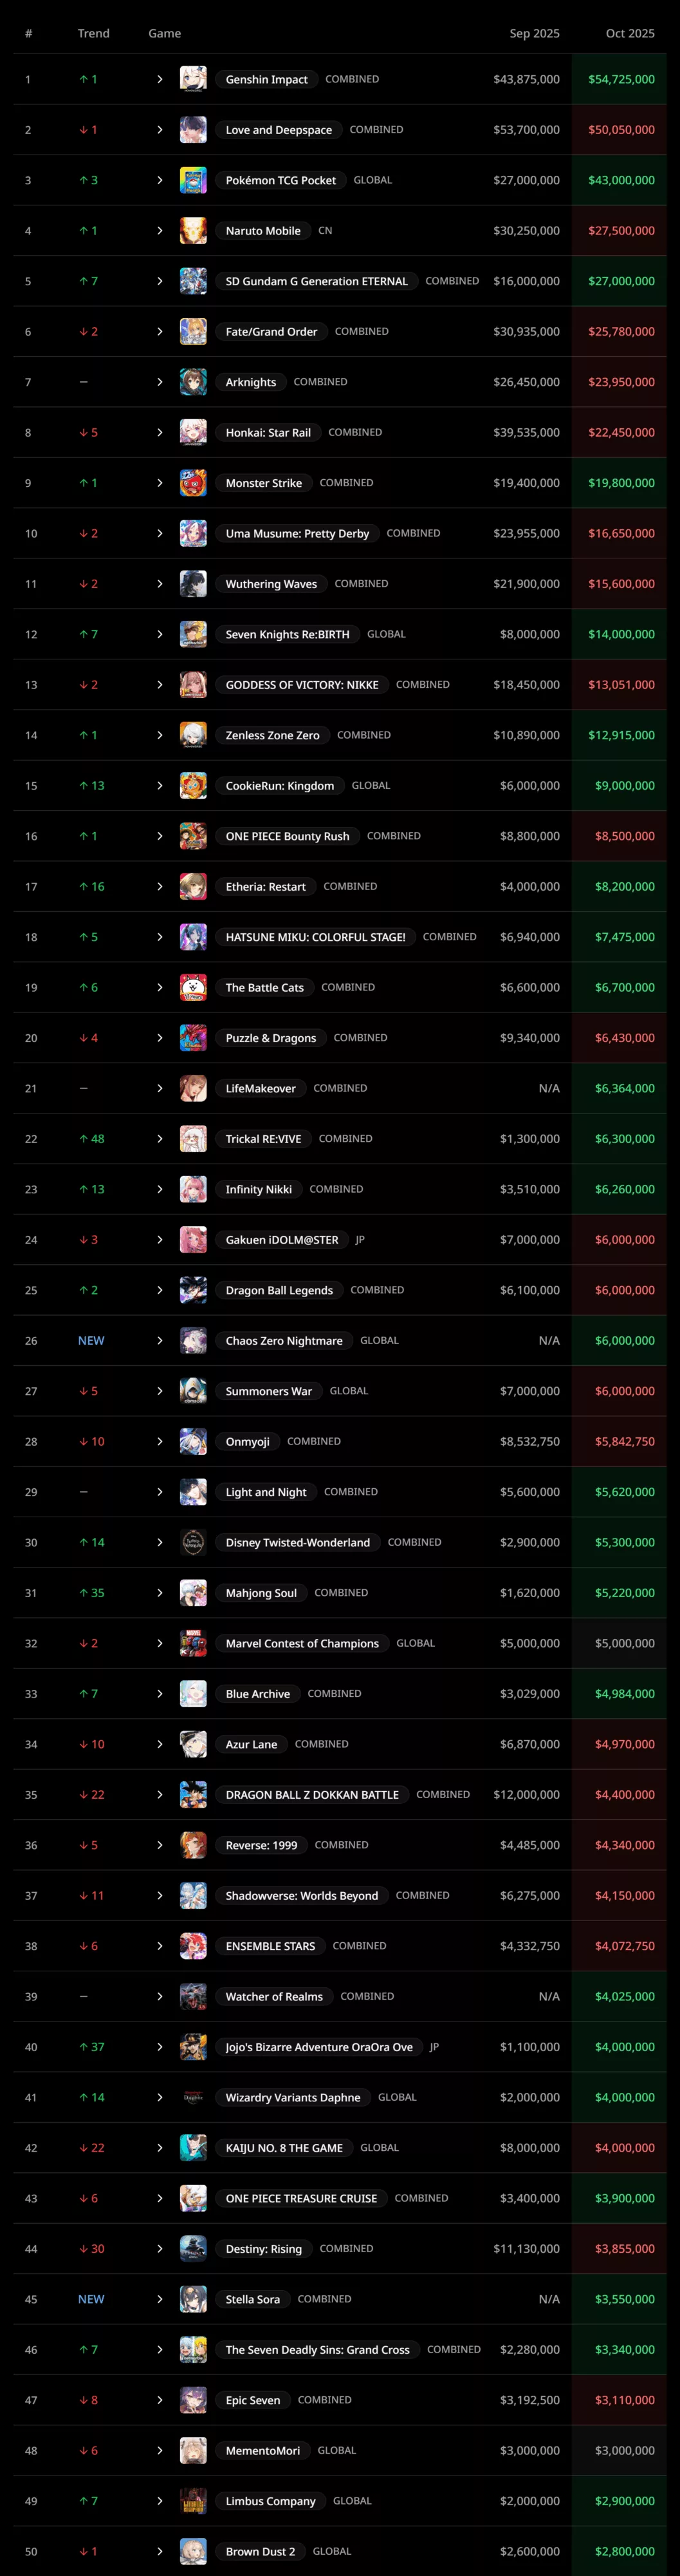Image resolution: width=680 pixels, height=2576 pixels.
Task: Expand the Chaos Zero Nightmare row chevron
Action: [x=160, y=1341]
